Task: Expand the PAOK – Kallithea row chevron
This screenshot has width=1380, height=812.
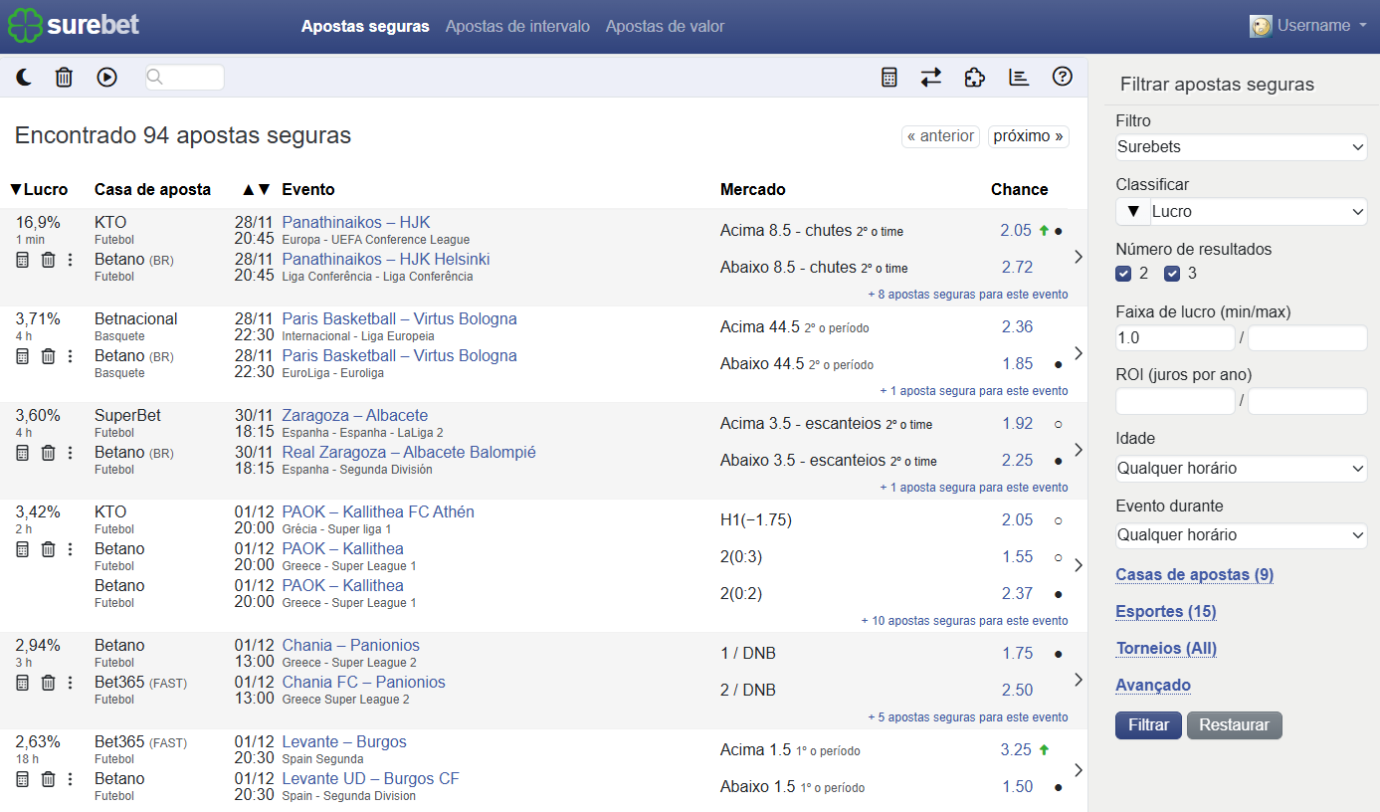Action: pos(1079,564)
